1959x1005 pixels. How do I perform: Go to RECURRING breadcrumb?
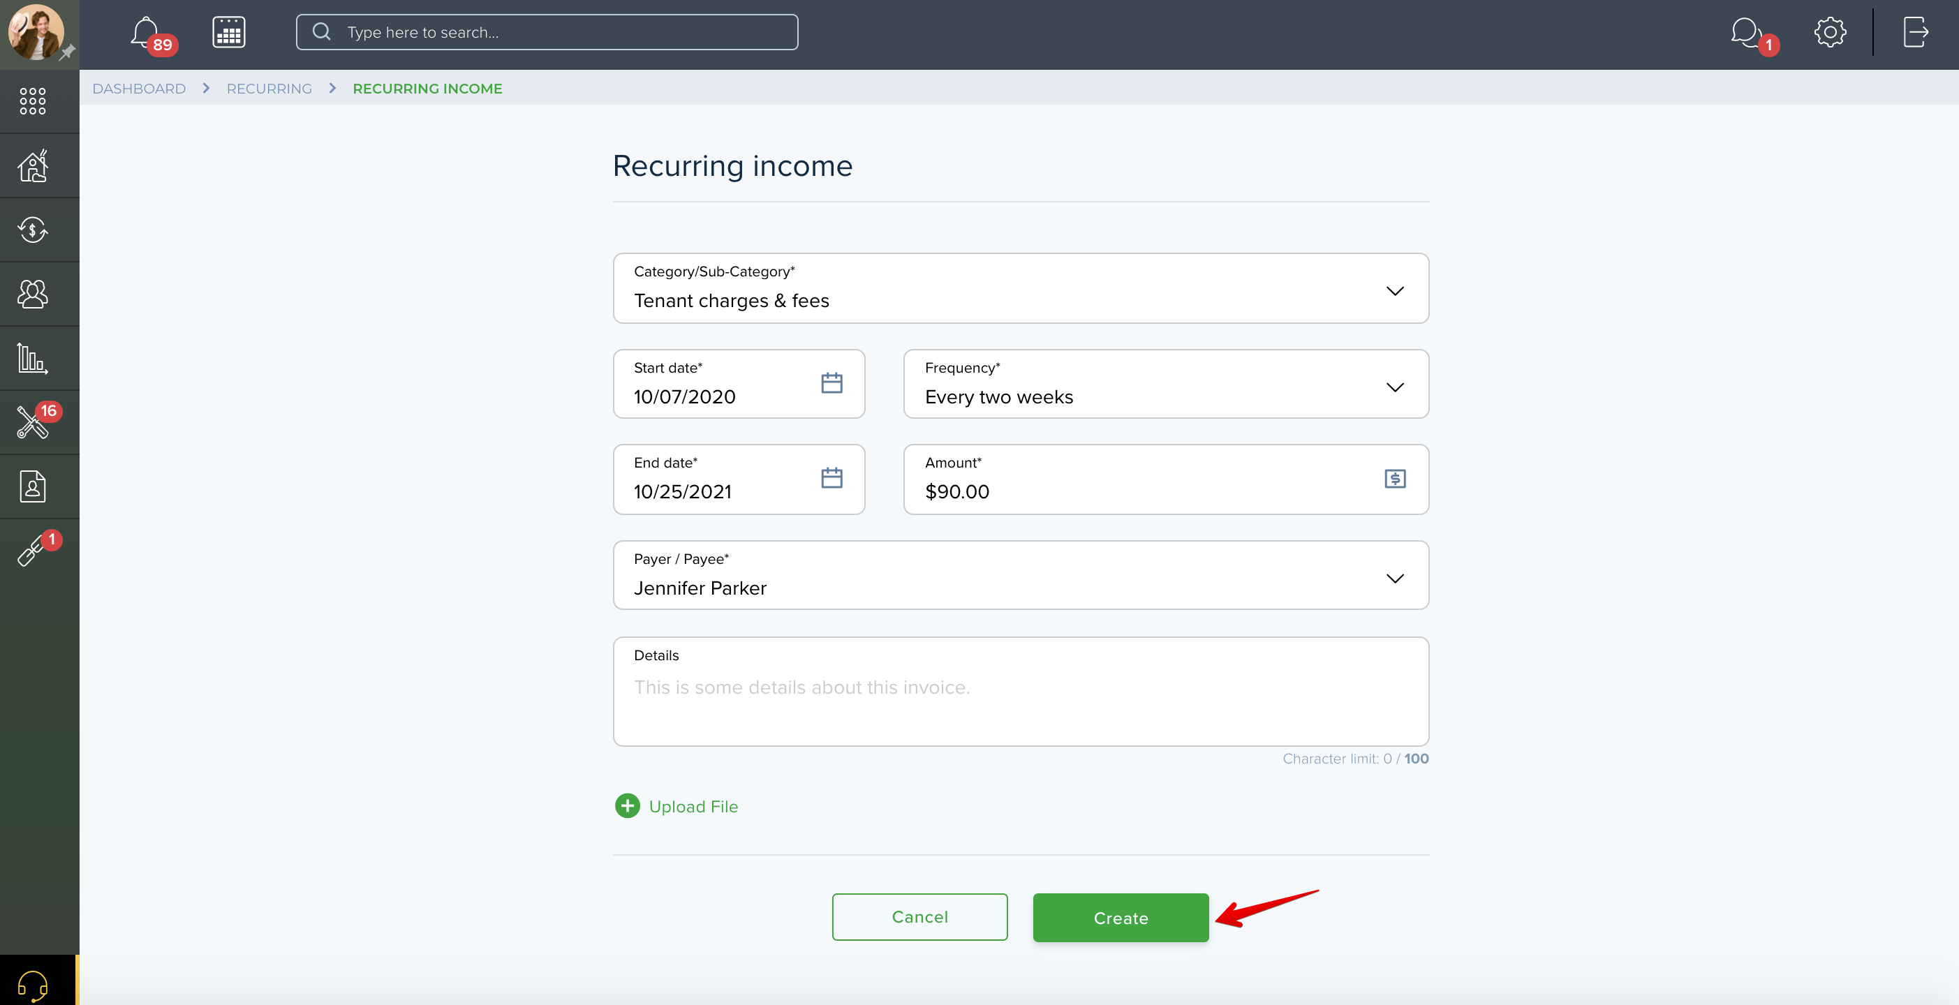pyautogui.click(x=269, y=89)
